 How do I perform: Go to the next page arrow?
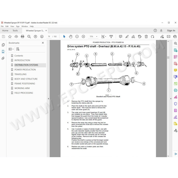(x=42, y=37)
